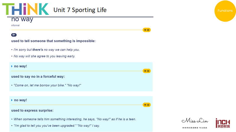
Task: Click the bold word "there's" in the example
Action: click(38, 50)
